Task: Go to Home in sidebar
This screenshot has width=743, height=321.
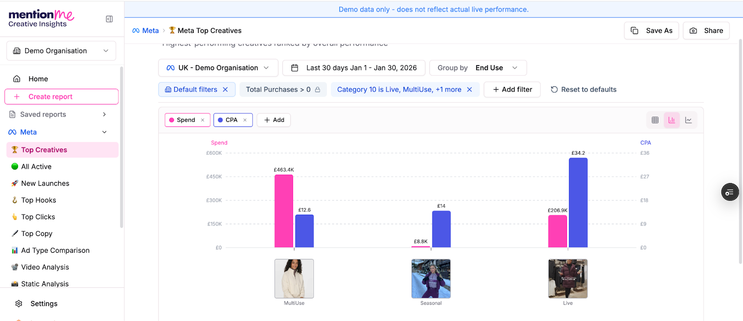Action: coord(38,79)
